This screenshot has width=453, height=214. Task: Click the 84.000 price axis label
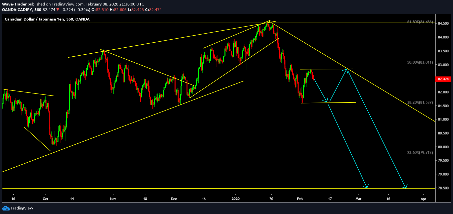(443, 37)
